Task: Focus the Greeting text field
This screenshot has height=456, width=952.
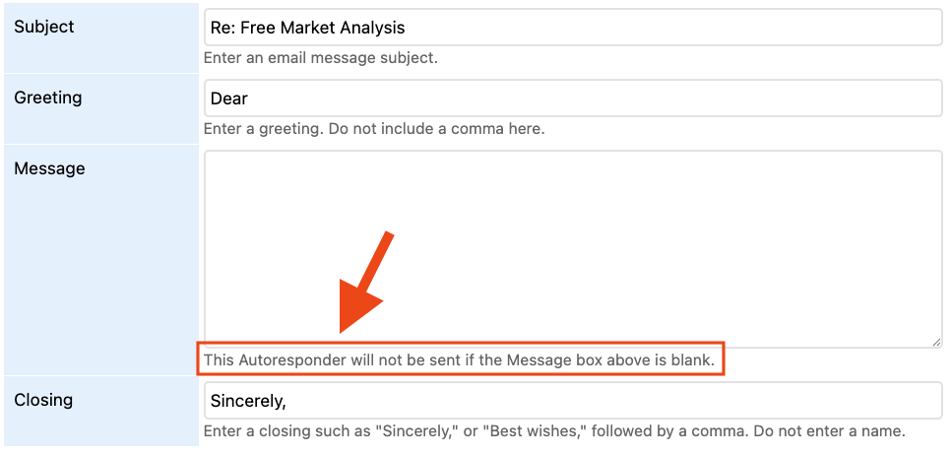Action: point(572,98)
